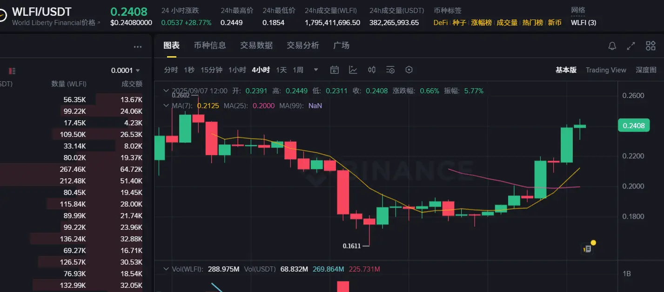Click the 新币 tag
The image size is (664, 292).
554,22
